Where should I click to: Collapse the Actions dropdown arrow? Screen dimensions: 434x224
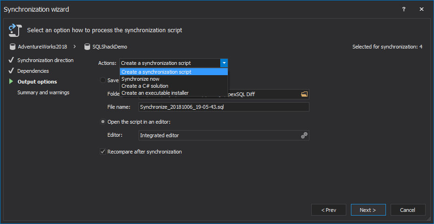[224, 63]
